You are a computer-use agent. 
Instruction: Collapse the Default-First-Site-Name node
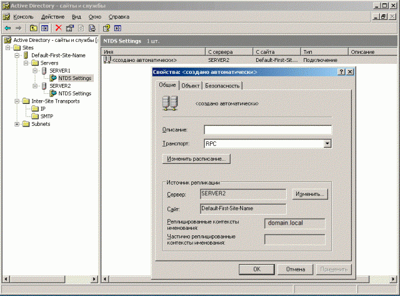[x=17, y=56]
